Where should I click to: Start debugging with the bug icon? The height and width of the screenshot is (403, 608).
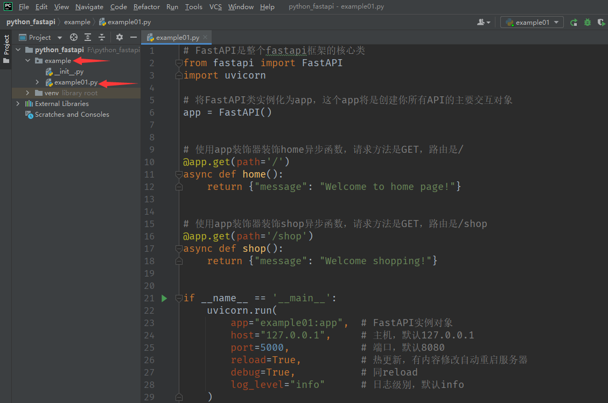point(588,23)
